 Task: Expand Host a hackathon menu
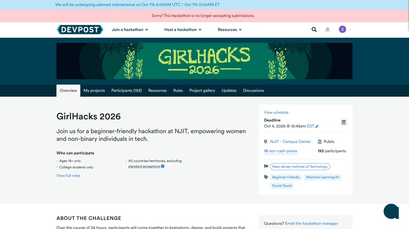point(183,30)
